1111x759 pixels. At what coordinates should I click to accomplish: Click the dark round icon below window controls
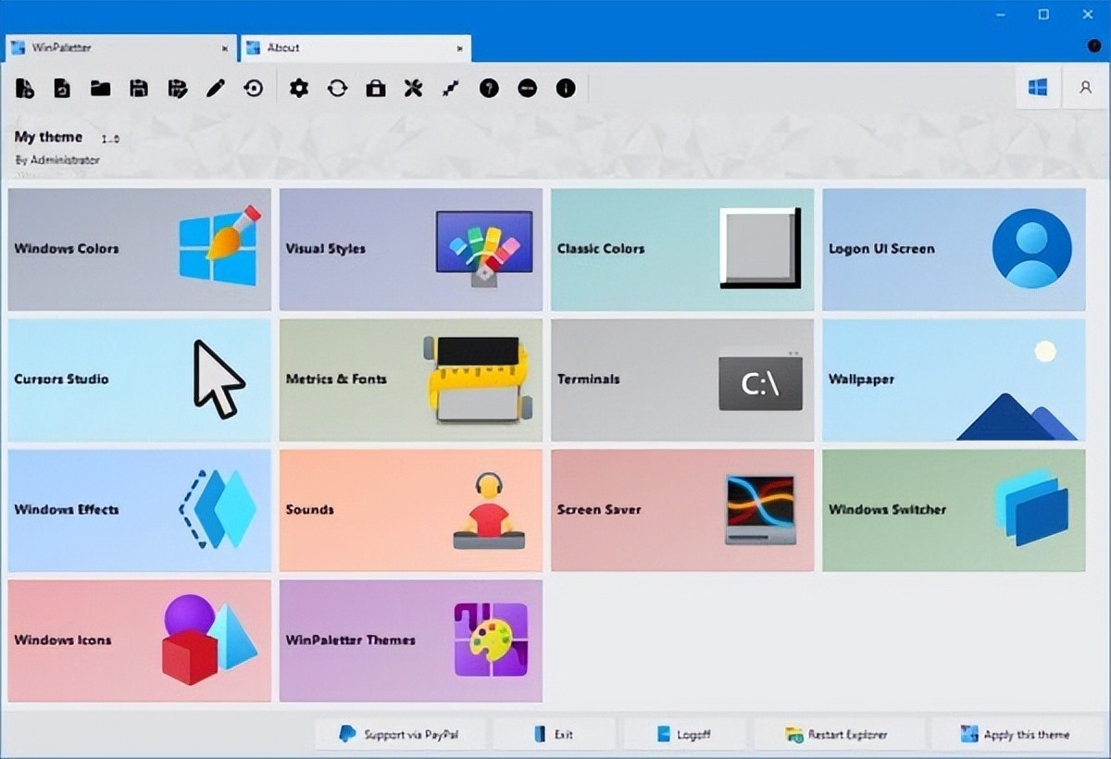pyautogui.click(x=1092, y=45)
